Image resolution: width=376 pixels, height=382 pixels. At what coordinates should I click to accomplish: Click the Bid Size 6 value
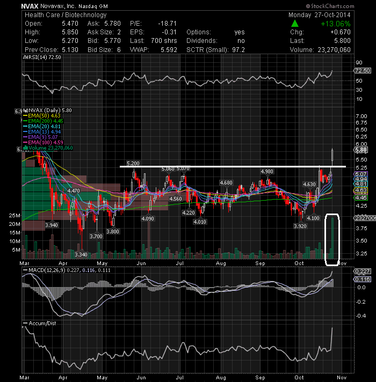tap(119, 50)
